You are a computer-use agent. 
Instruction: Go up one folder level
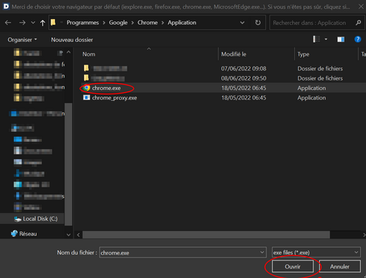[42, 23]
